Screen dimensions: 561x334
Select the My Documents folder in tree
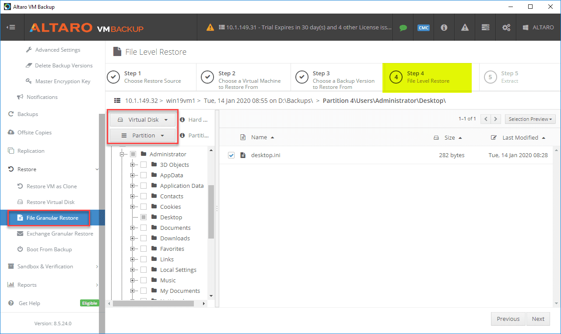(180, 291)
